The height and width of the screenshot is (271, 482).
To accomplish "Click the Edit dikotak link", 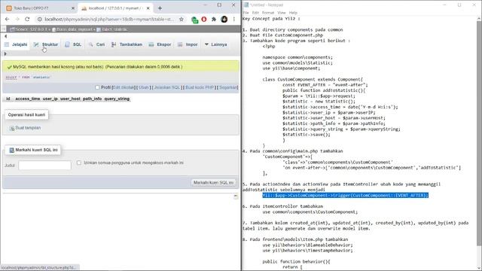I will coord(124,87).
